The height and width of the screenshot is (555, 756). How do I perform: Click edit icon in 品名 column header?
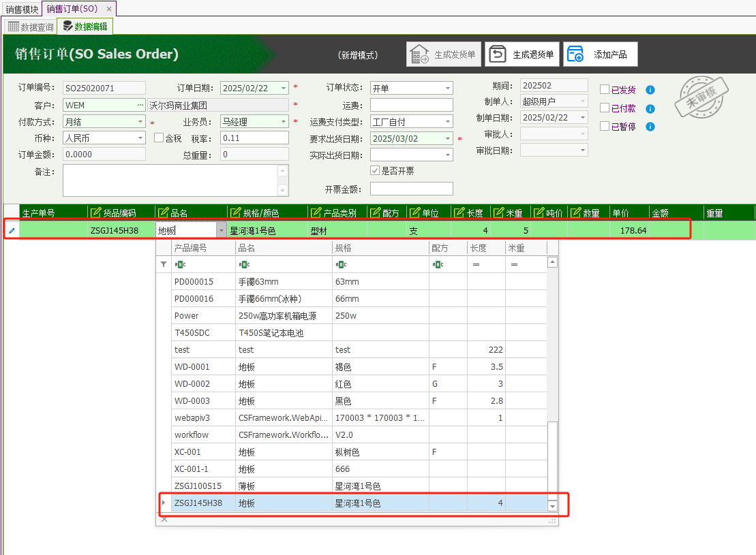click(x=164, y=212)
